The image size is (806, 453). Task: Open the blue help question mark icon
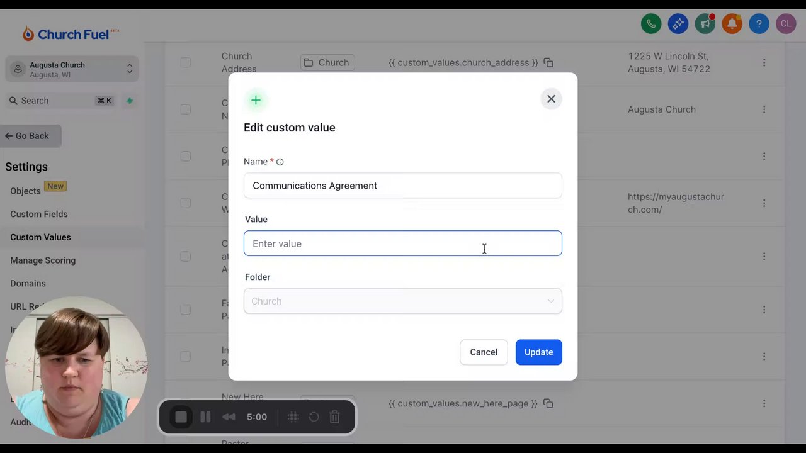[759, 24]
